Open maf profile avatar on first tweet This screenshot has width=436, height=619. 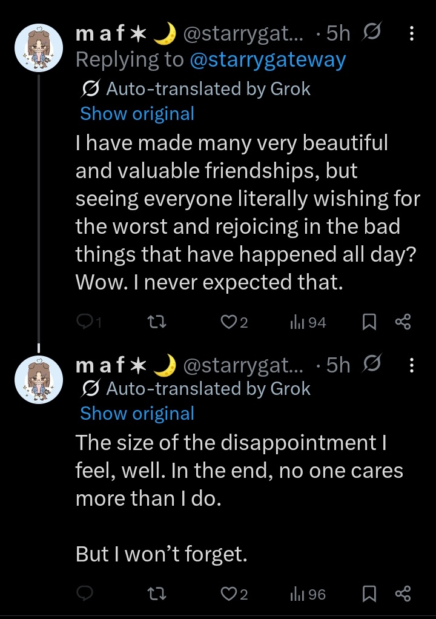(39, 48)
